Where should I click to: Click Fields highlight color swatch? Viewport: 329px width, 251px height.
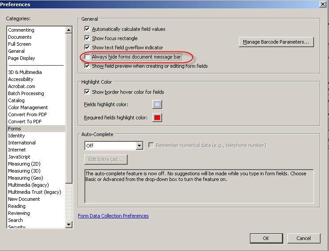tap(157, 104)
